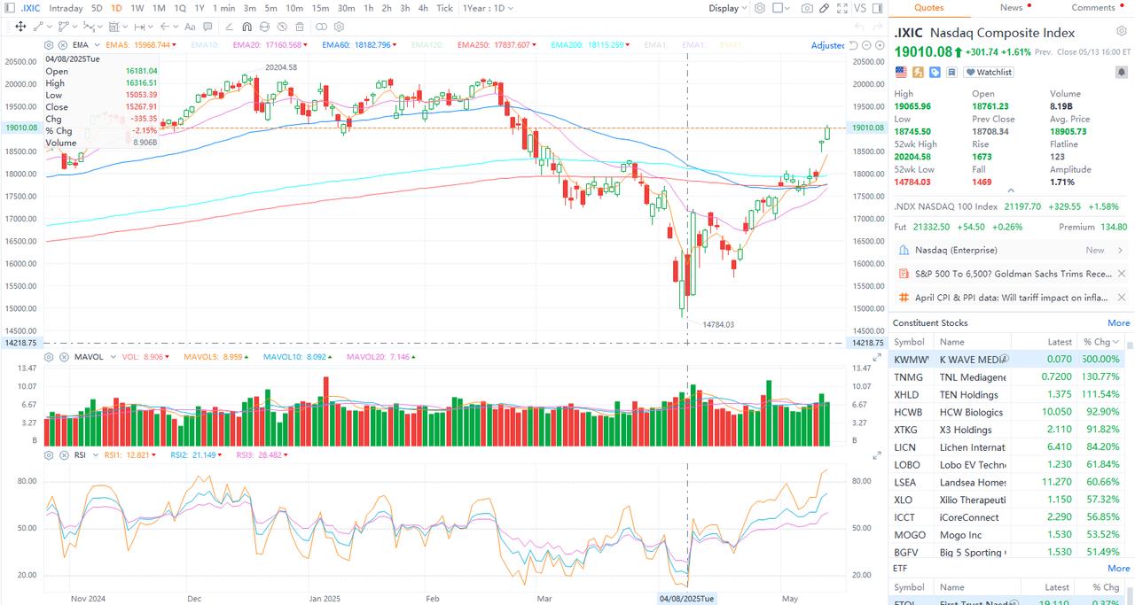Open the 1Year : 1D range dropdown
The height and width of the screenshot is (605, 1135).
[489, 8]
